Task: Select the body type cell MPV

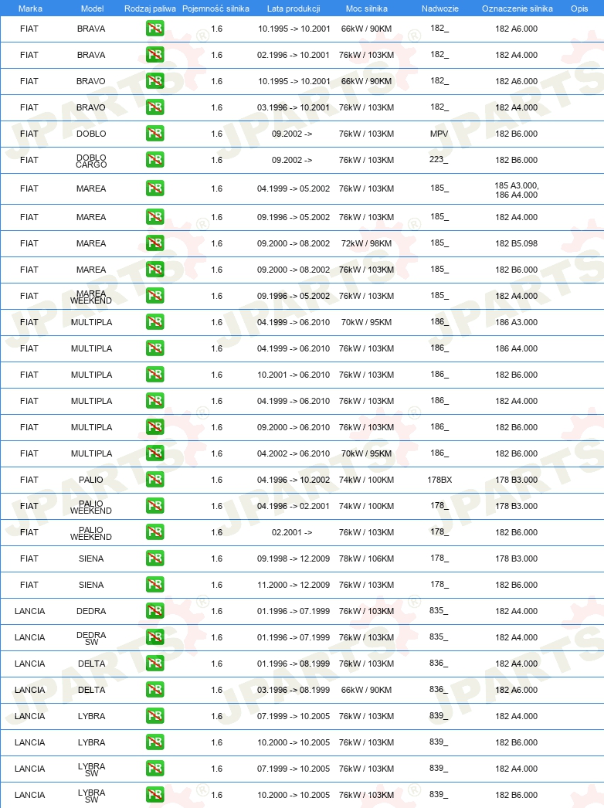Action: (439, 134)
